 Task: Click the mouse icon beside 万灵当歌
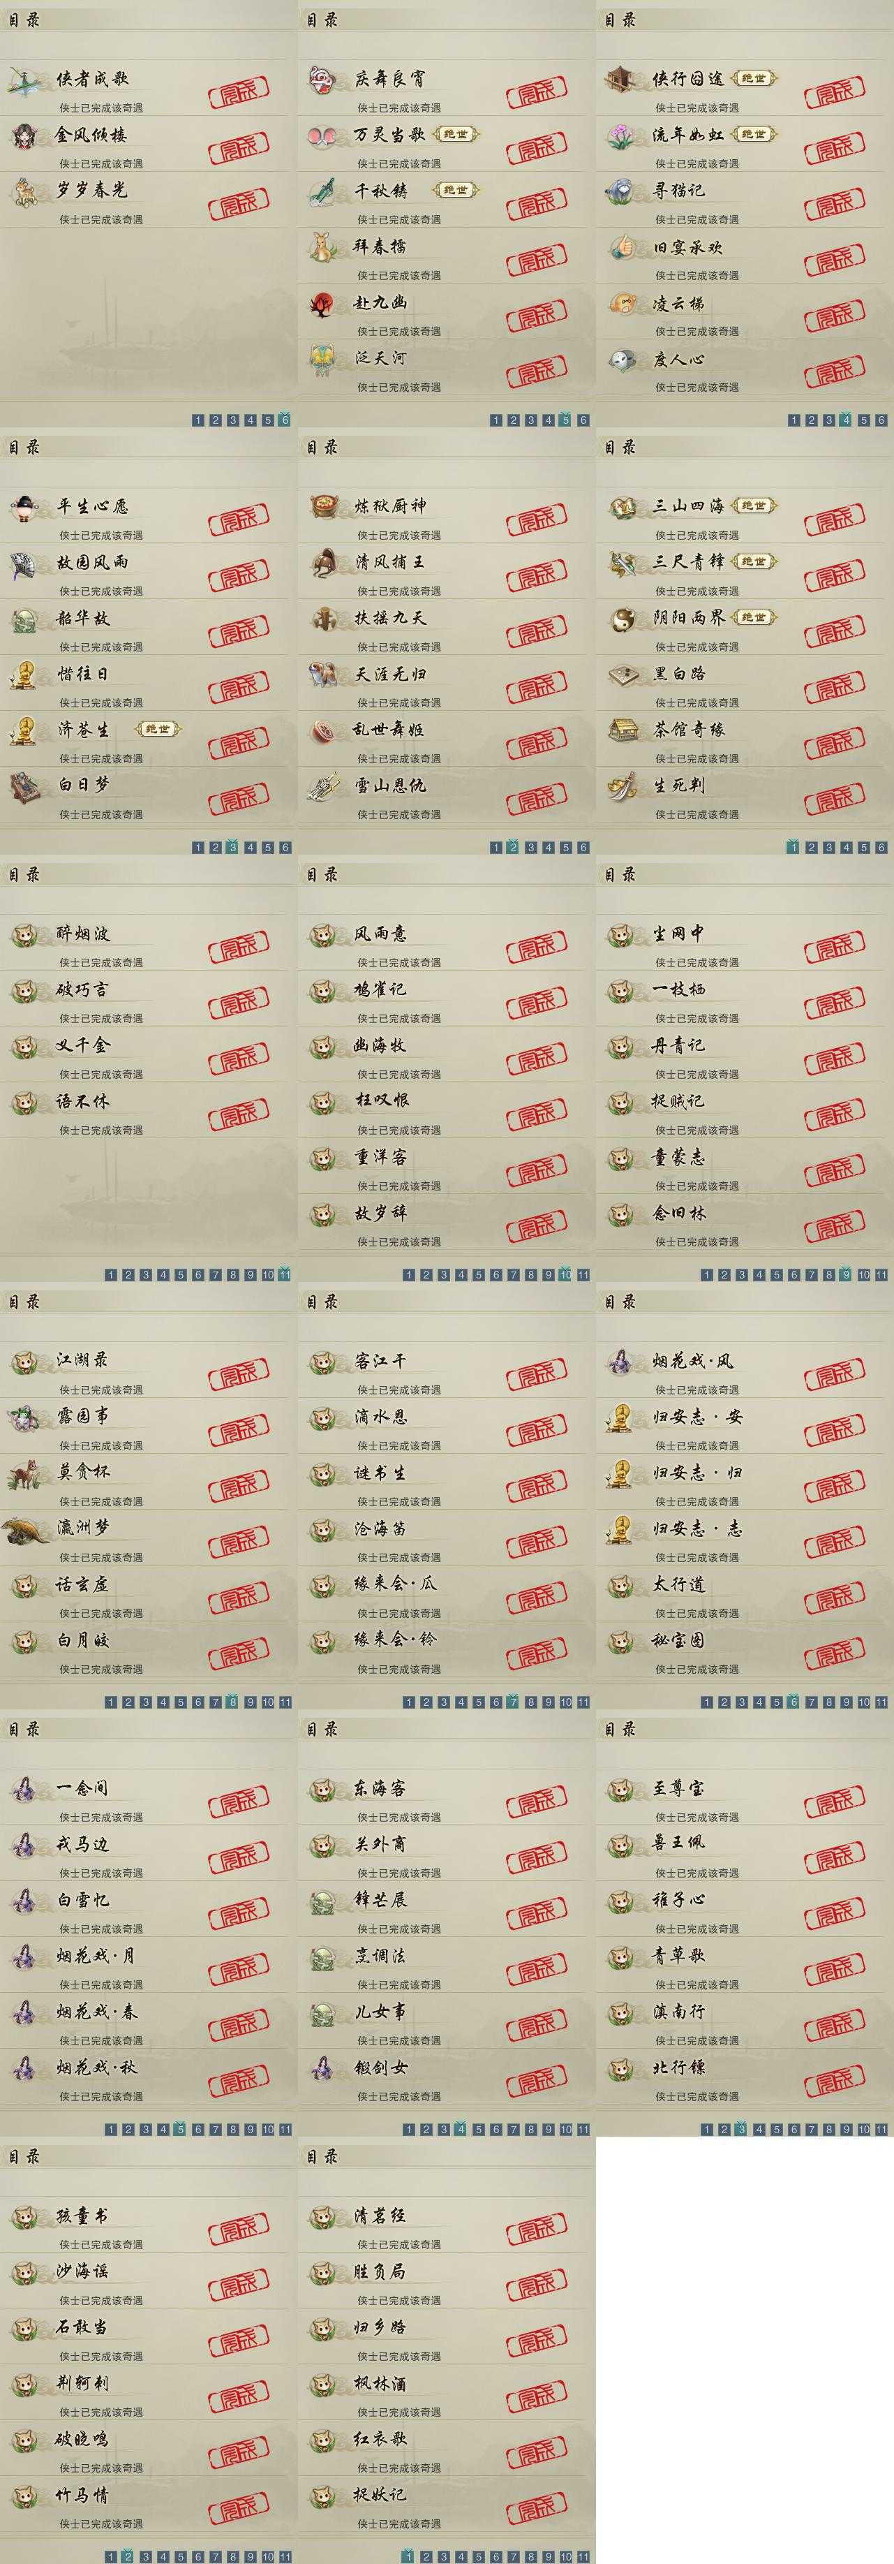coord(323,135)
